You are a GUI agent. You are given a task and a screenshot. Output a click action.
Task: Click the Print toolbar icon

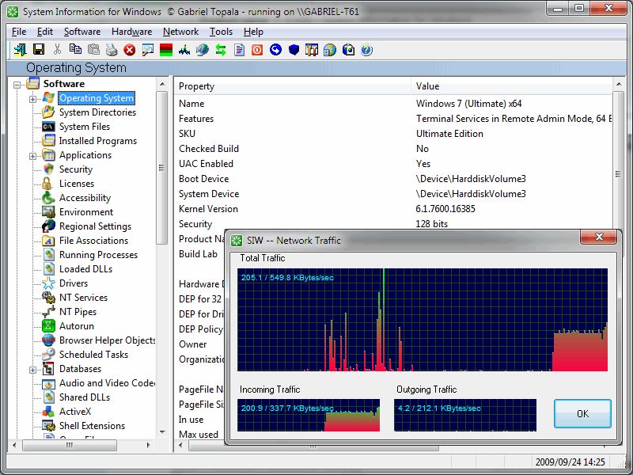112,50
